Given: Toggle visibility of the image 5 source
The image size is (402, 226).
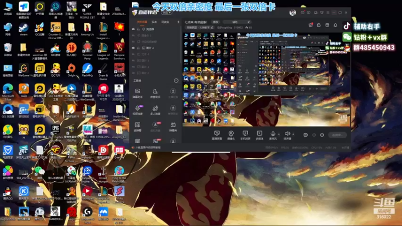Looking at the screenshot, I should tap(133, 60).
